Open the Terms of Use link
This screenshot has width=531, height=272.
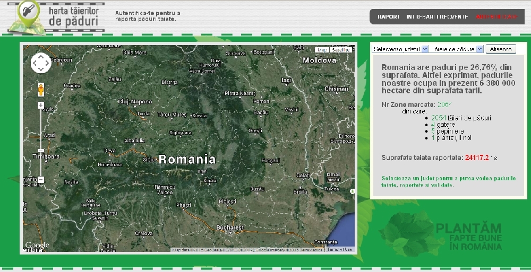pos(340,249)
